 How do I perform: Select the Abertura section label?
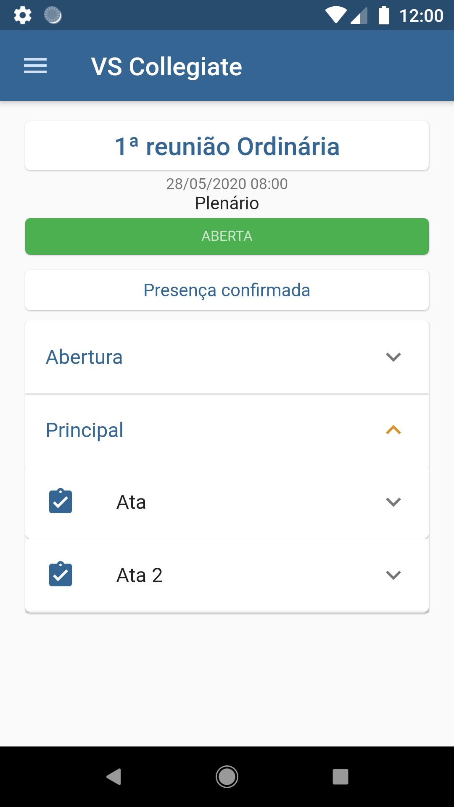[84, 357]
